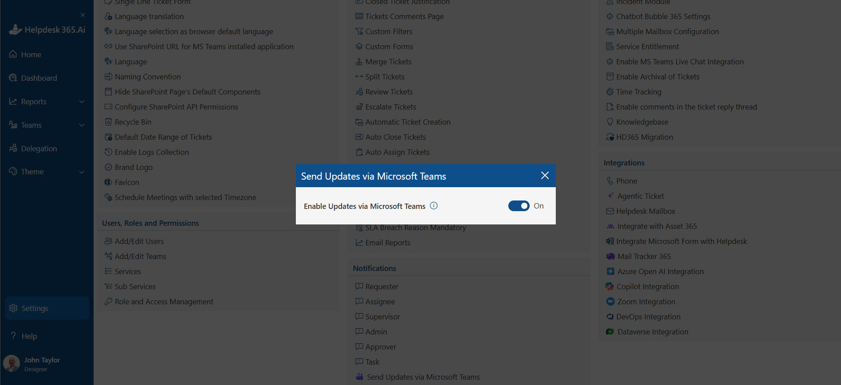This screenshot has width=841, height=385.
Task: Toggle Enable Updates via Microsoft Teams switch
Action: [x=519, y=206]
